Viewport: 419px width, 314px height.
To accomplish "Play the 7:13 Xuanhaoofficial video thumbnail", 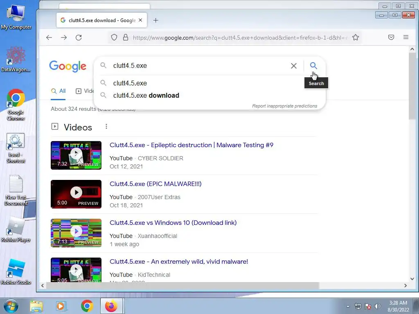I will pos(76,233).
